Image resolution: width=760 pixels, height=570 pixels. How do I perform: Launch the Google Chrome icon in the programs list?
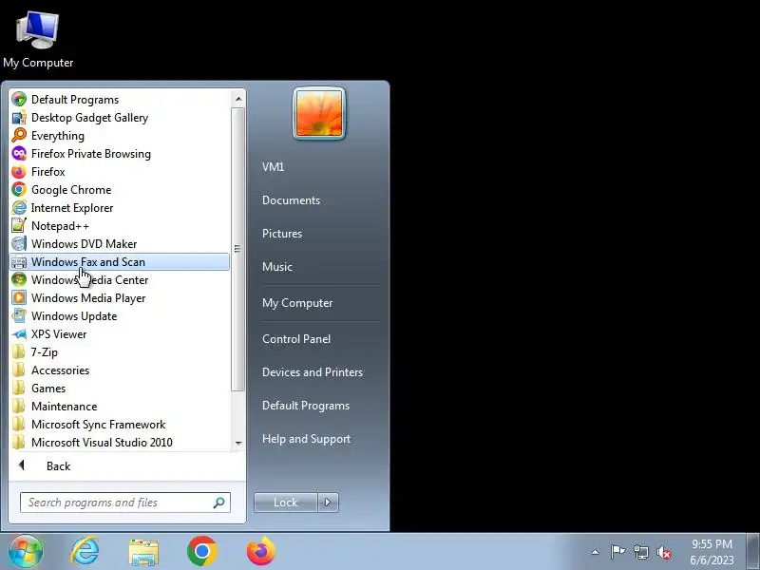pos(19,189)
